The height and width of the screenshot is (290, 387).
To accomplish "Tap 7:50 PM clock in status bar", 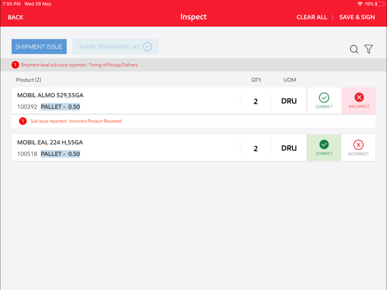I will pyautogui.click(x=11, y=4).
